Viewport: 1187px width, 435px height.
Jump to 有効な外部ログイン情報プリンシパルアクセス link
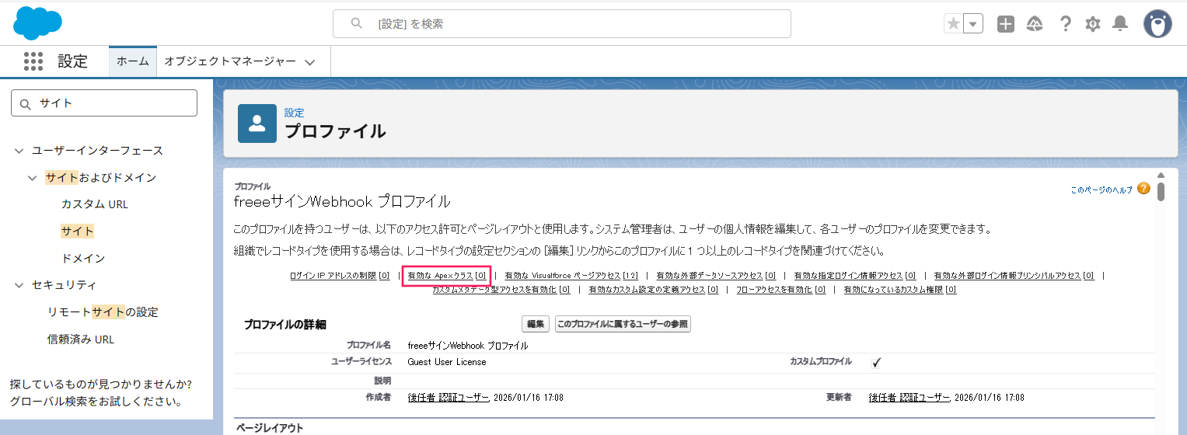(1014, 275)
